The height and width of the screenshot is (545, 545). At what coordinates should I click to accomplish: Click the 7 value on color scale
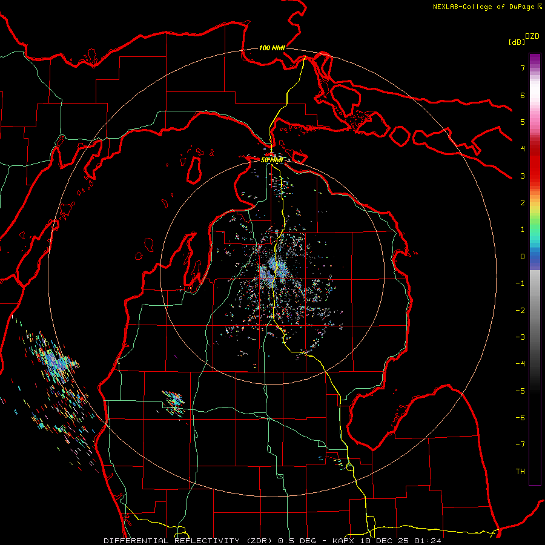(523, 68)
